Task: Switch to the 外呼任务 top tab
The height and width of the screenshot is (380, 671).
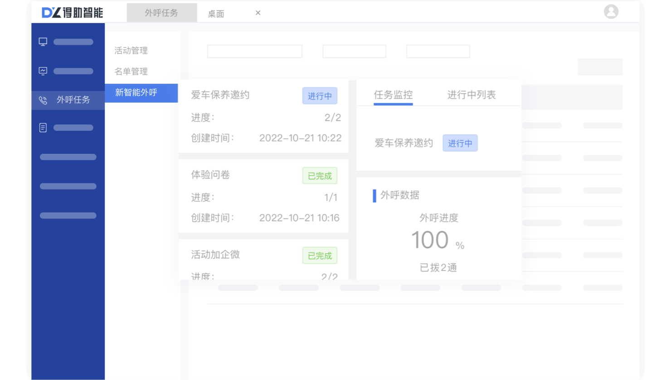Action: [x=161, y=13]
